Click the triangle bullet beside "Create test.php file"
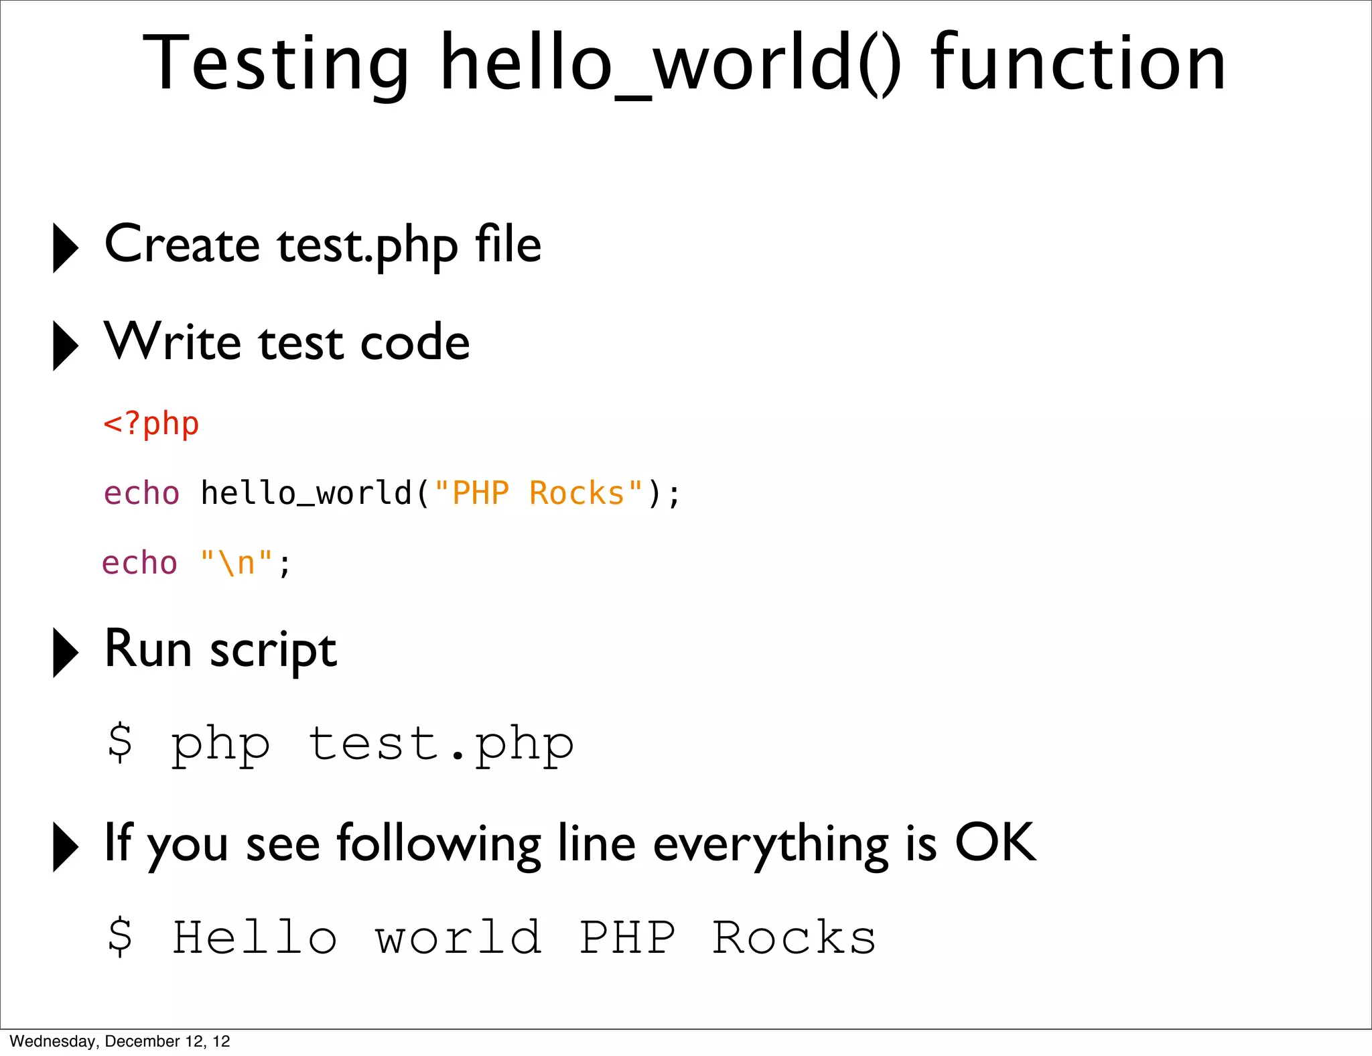The height and width of the screenshot is (1056, 1372). click(66, 248)
